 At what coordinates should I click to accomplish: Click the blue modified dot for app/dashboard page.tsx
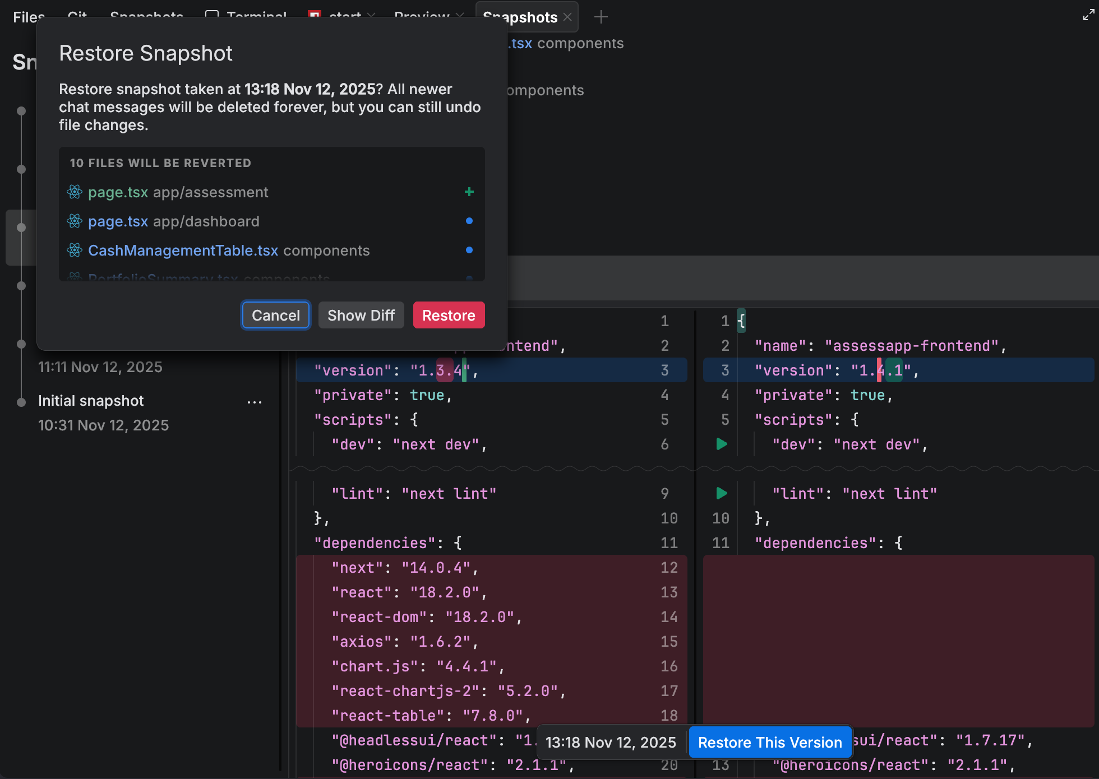pyautogui.click(x=469, y=221)
